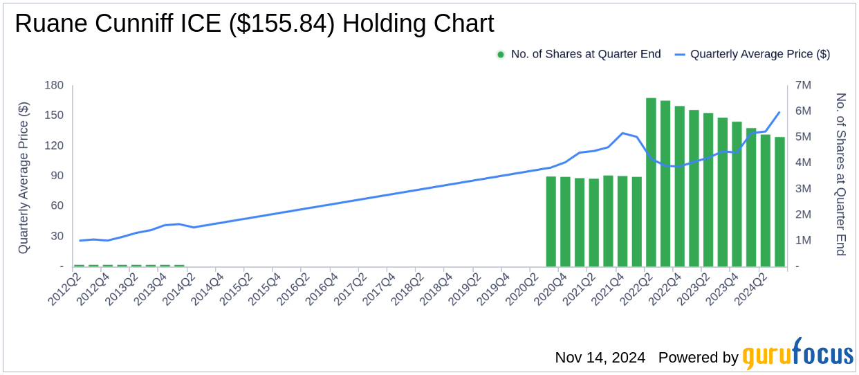Click the first tall green bar after 2020Q2

[551, 221]
